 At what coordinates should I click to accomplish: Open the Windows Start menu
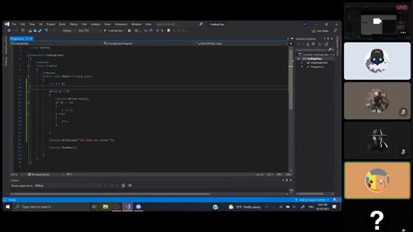click(8, 207)
